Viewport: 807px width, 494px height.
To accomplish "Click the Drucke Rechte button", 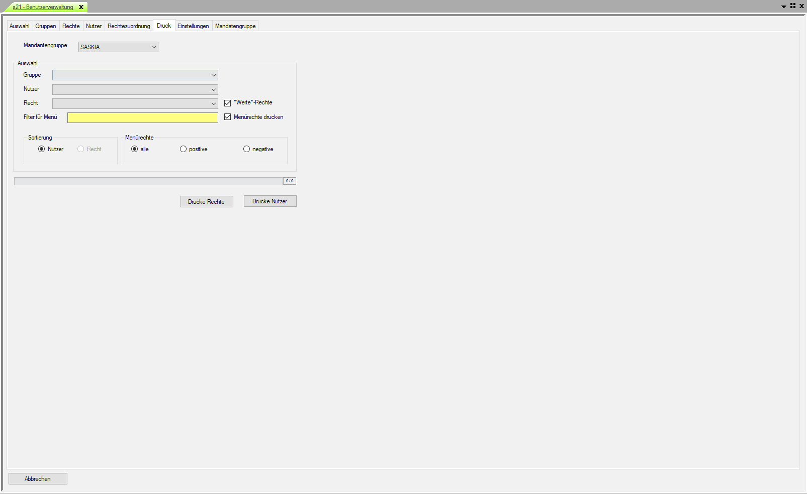I will (207, 202).
